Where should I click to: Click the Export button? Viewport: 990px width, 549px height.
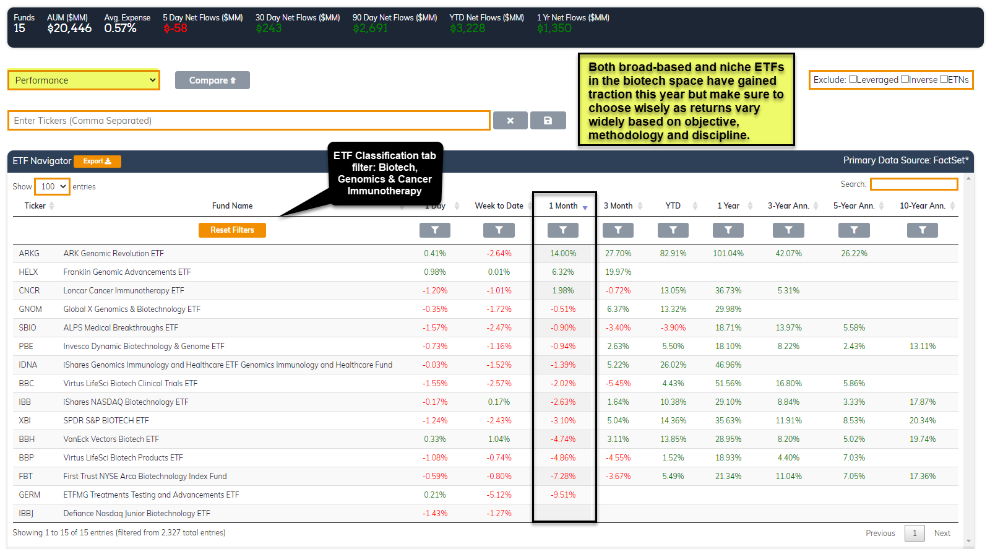[x=97, y=162]
